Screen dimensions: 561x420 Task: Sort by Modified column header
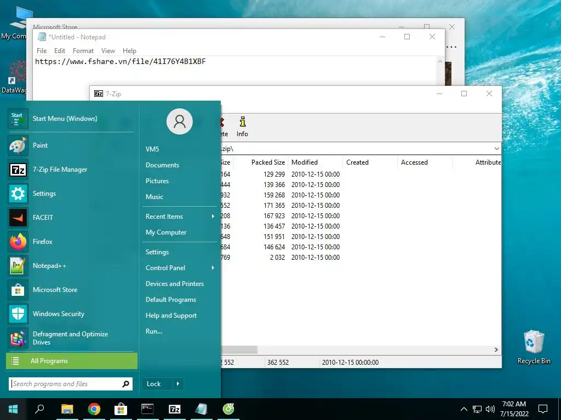[x=315, y=162]
